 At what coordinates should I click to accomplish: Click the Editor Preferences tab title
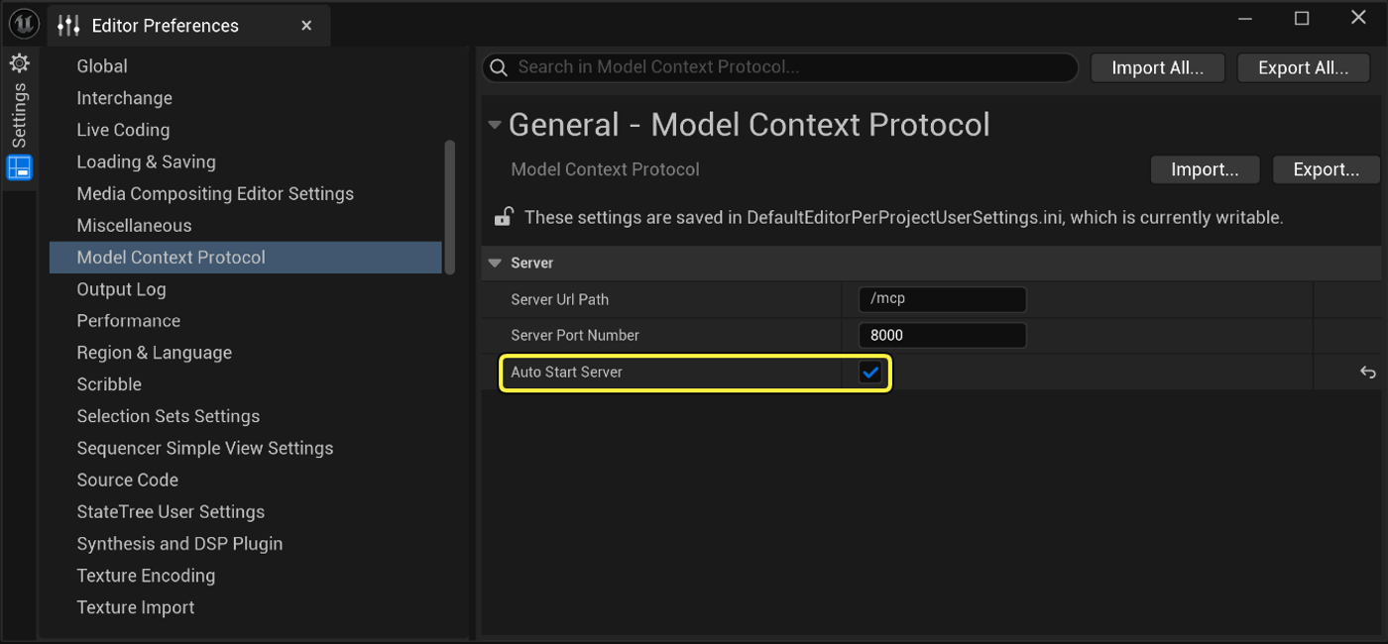pos(165,26)
